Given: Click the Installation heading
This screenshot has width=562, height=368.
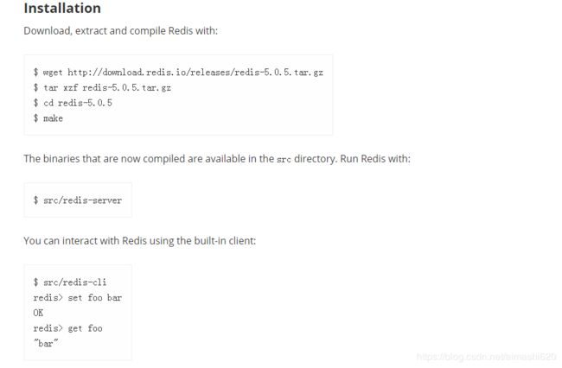Looking at the screenshot, I should (62, 9).
